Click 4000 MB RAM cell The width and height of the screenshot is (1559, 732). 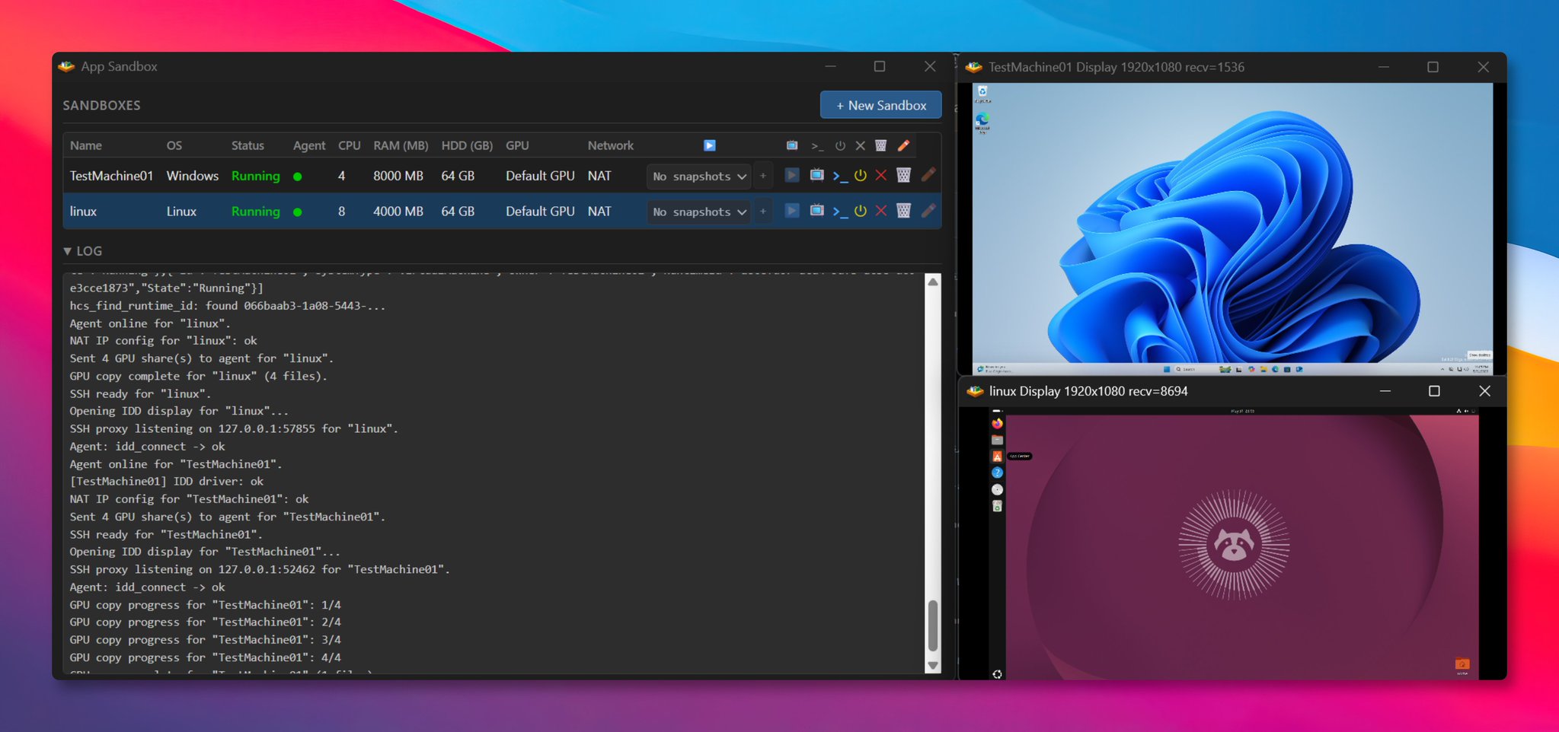click(x=398, y=212)
